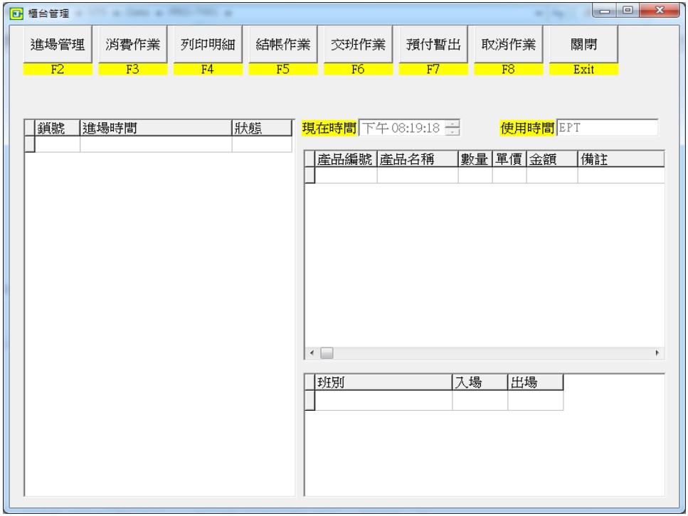Image resolution: width=688 pixels, height=516 pixels.
Task: Select the 交班作業 button
Action: 359,45
